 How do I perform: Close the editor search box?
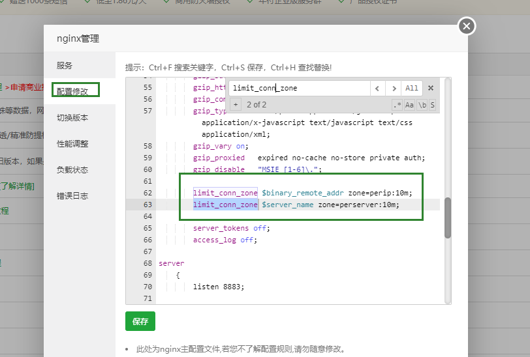[431, 88]
